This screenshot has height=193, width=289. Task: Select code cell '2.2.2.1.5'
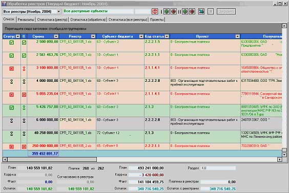coord(157,46)
